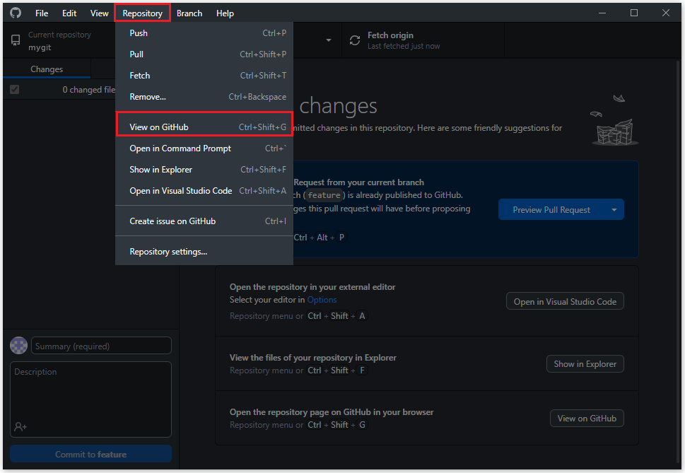Viewport: 685px width, 473px height.
Task: Toggle the select all changed files checkbox
Action: click(x=15, y=90)
